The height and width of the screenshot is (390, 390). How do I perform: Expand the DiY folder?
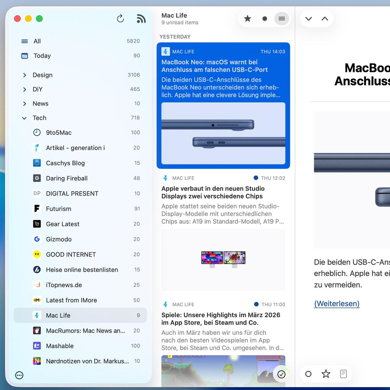[24, 89]
